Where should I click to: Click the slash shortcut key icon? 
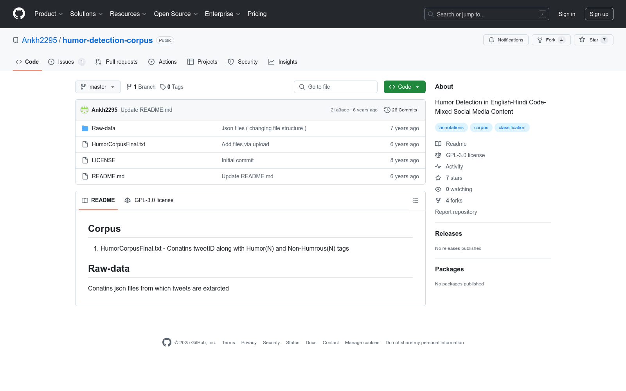pos(542,14)
